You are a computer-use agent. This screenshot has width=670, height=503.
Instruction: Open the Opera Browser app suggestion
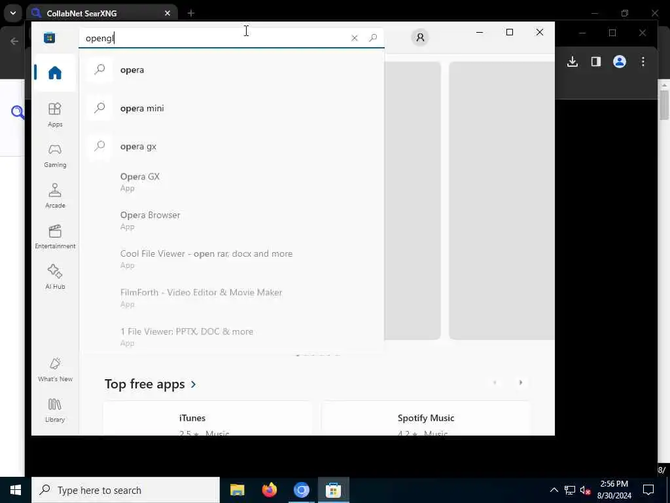(231, 220)
